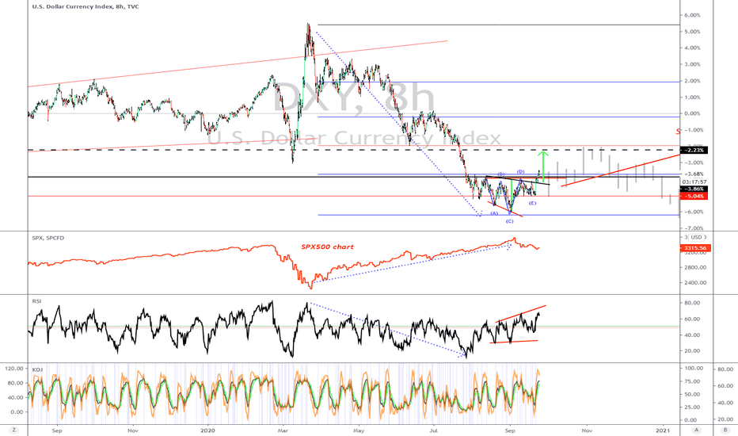Click the red 'SPX500 chart' annotation text

pyautogui.click(x=327, y=247)
